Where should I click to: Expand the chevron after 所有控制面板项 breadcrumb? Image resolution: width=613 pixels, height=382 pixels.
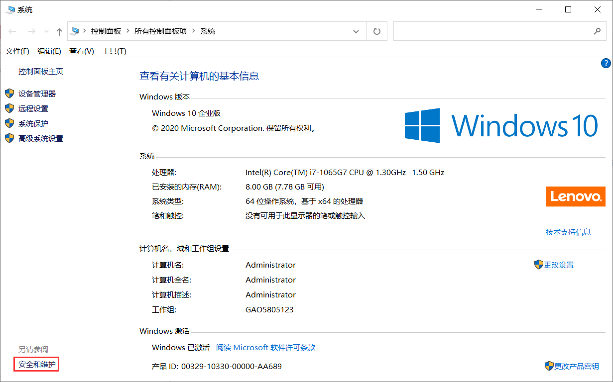coord(194,31)
